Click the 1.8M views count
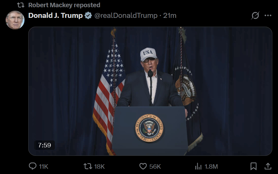The height and width of the screenshot is (174, 278). pyautogui.click(x=211, y=166)
